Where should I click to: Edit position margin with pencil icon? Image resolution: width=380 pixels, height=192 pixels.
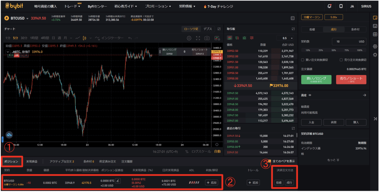click(x=118, y=181)
